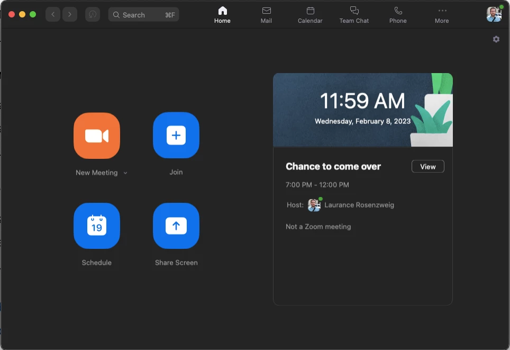Screen dimensions: 510x350
Task: Open settings with the gear icon
Action: point(496,39)
